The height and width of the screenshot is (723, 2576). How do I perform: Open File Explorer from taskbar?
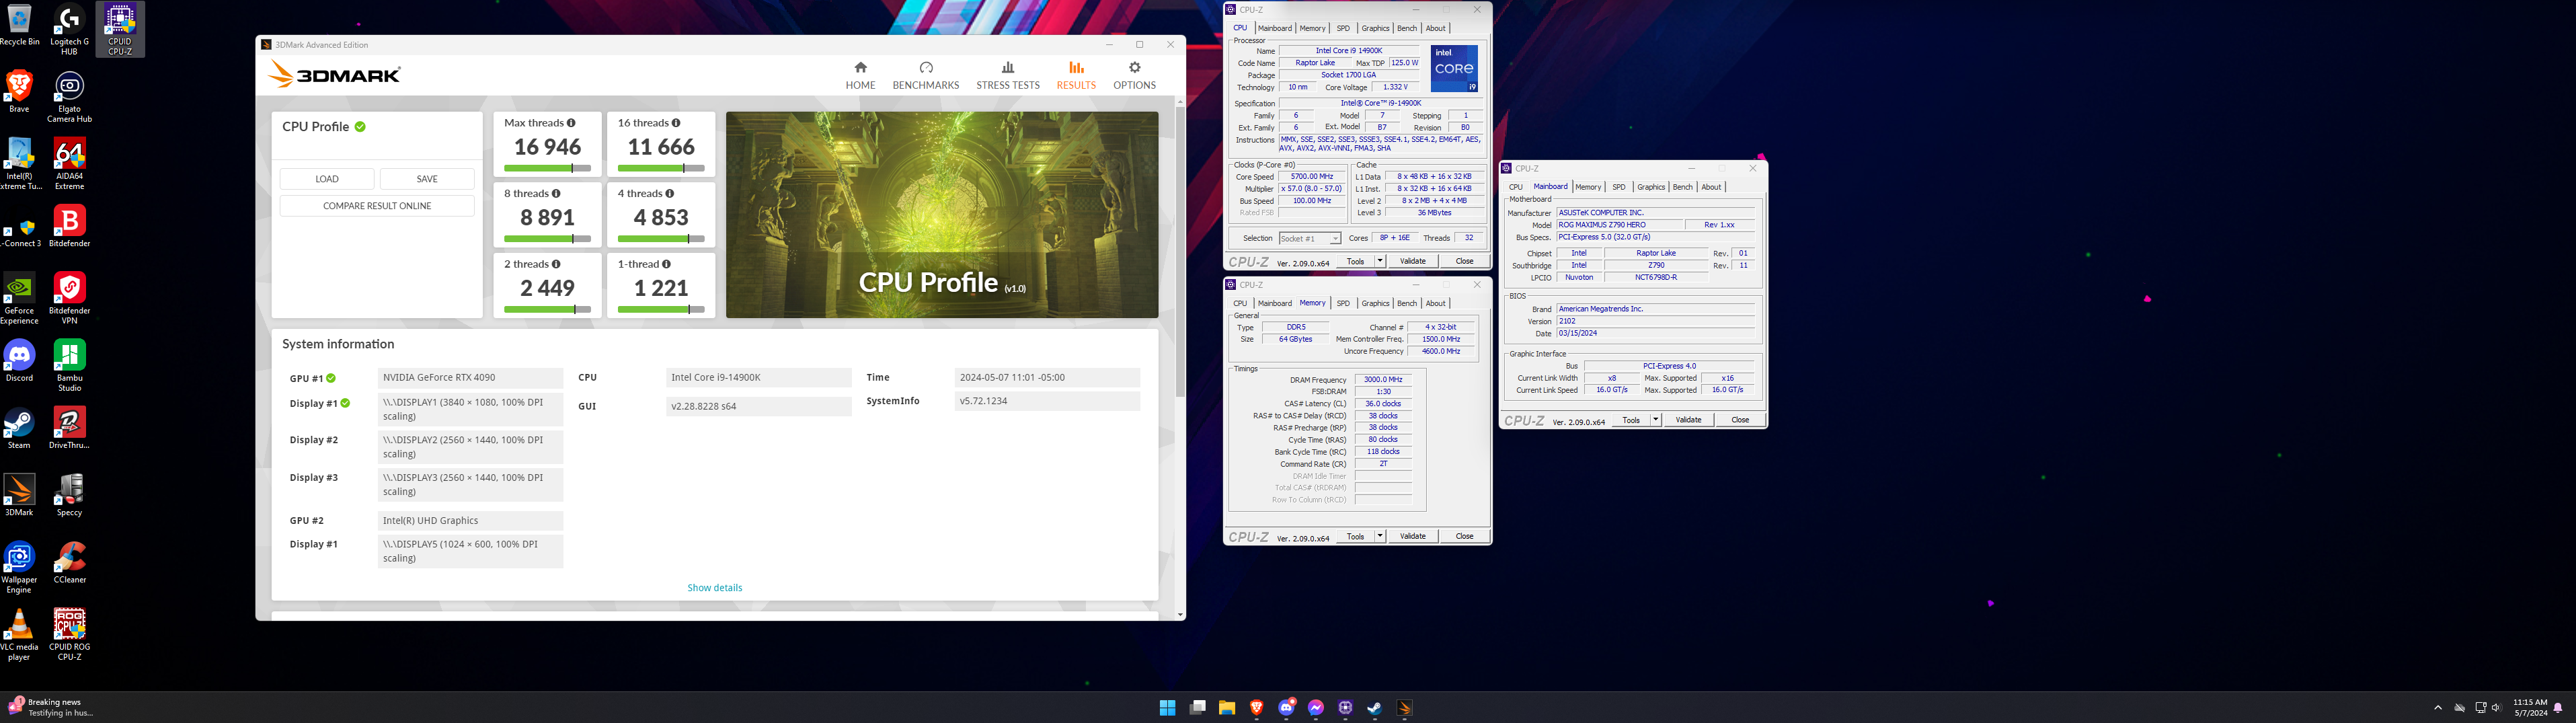(x=1226, y=708)
